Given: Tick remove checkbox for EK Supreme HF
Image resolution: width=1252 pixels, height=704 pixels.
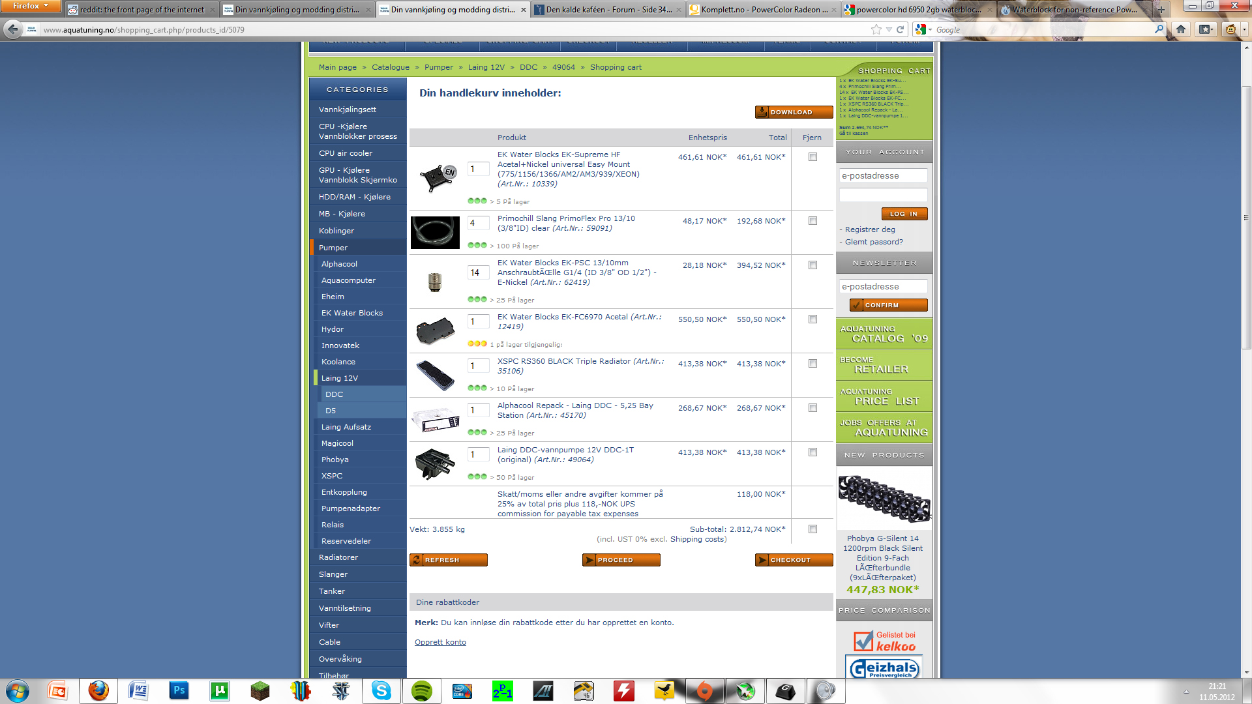Looking at the screenshot, I should pyautogui.click(x=812, y=157).
